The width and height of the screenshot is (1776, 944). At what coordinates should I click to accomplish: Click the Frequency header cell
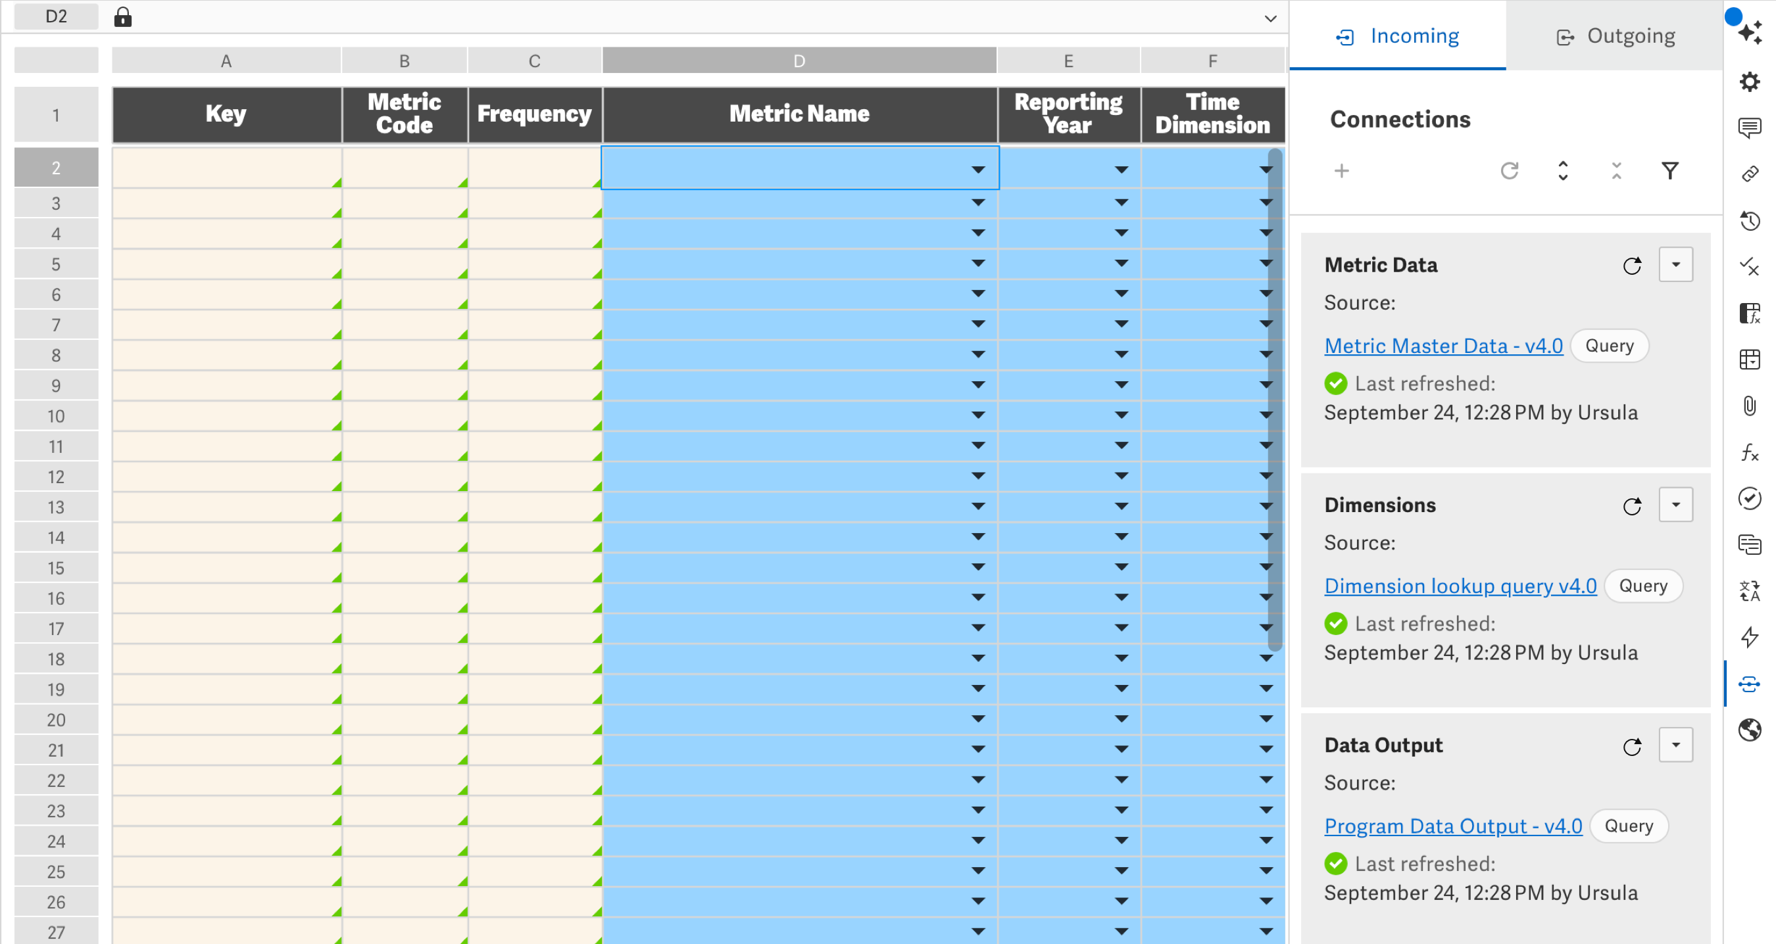535,114
